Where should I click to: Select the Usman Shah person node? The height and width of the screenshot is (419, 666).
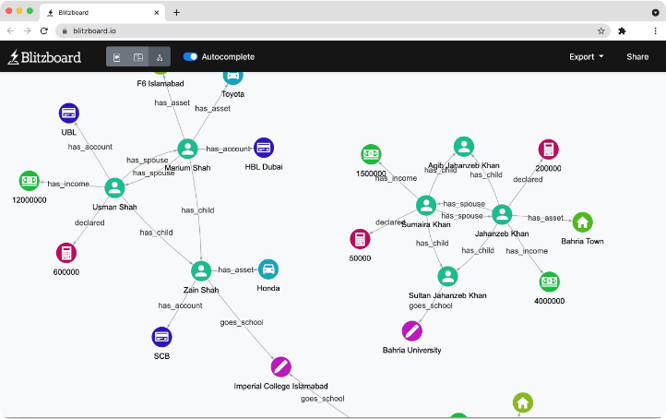(x=114, y=188)
